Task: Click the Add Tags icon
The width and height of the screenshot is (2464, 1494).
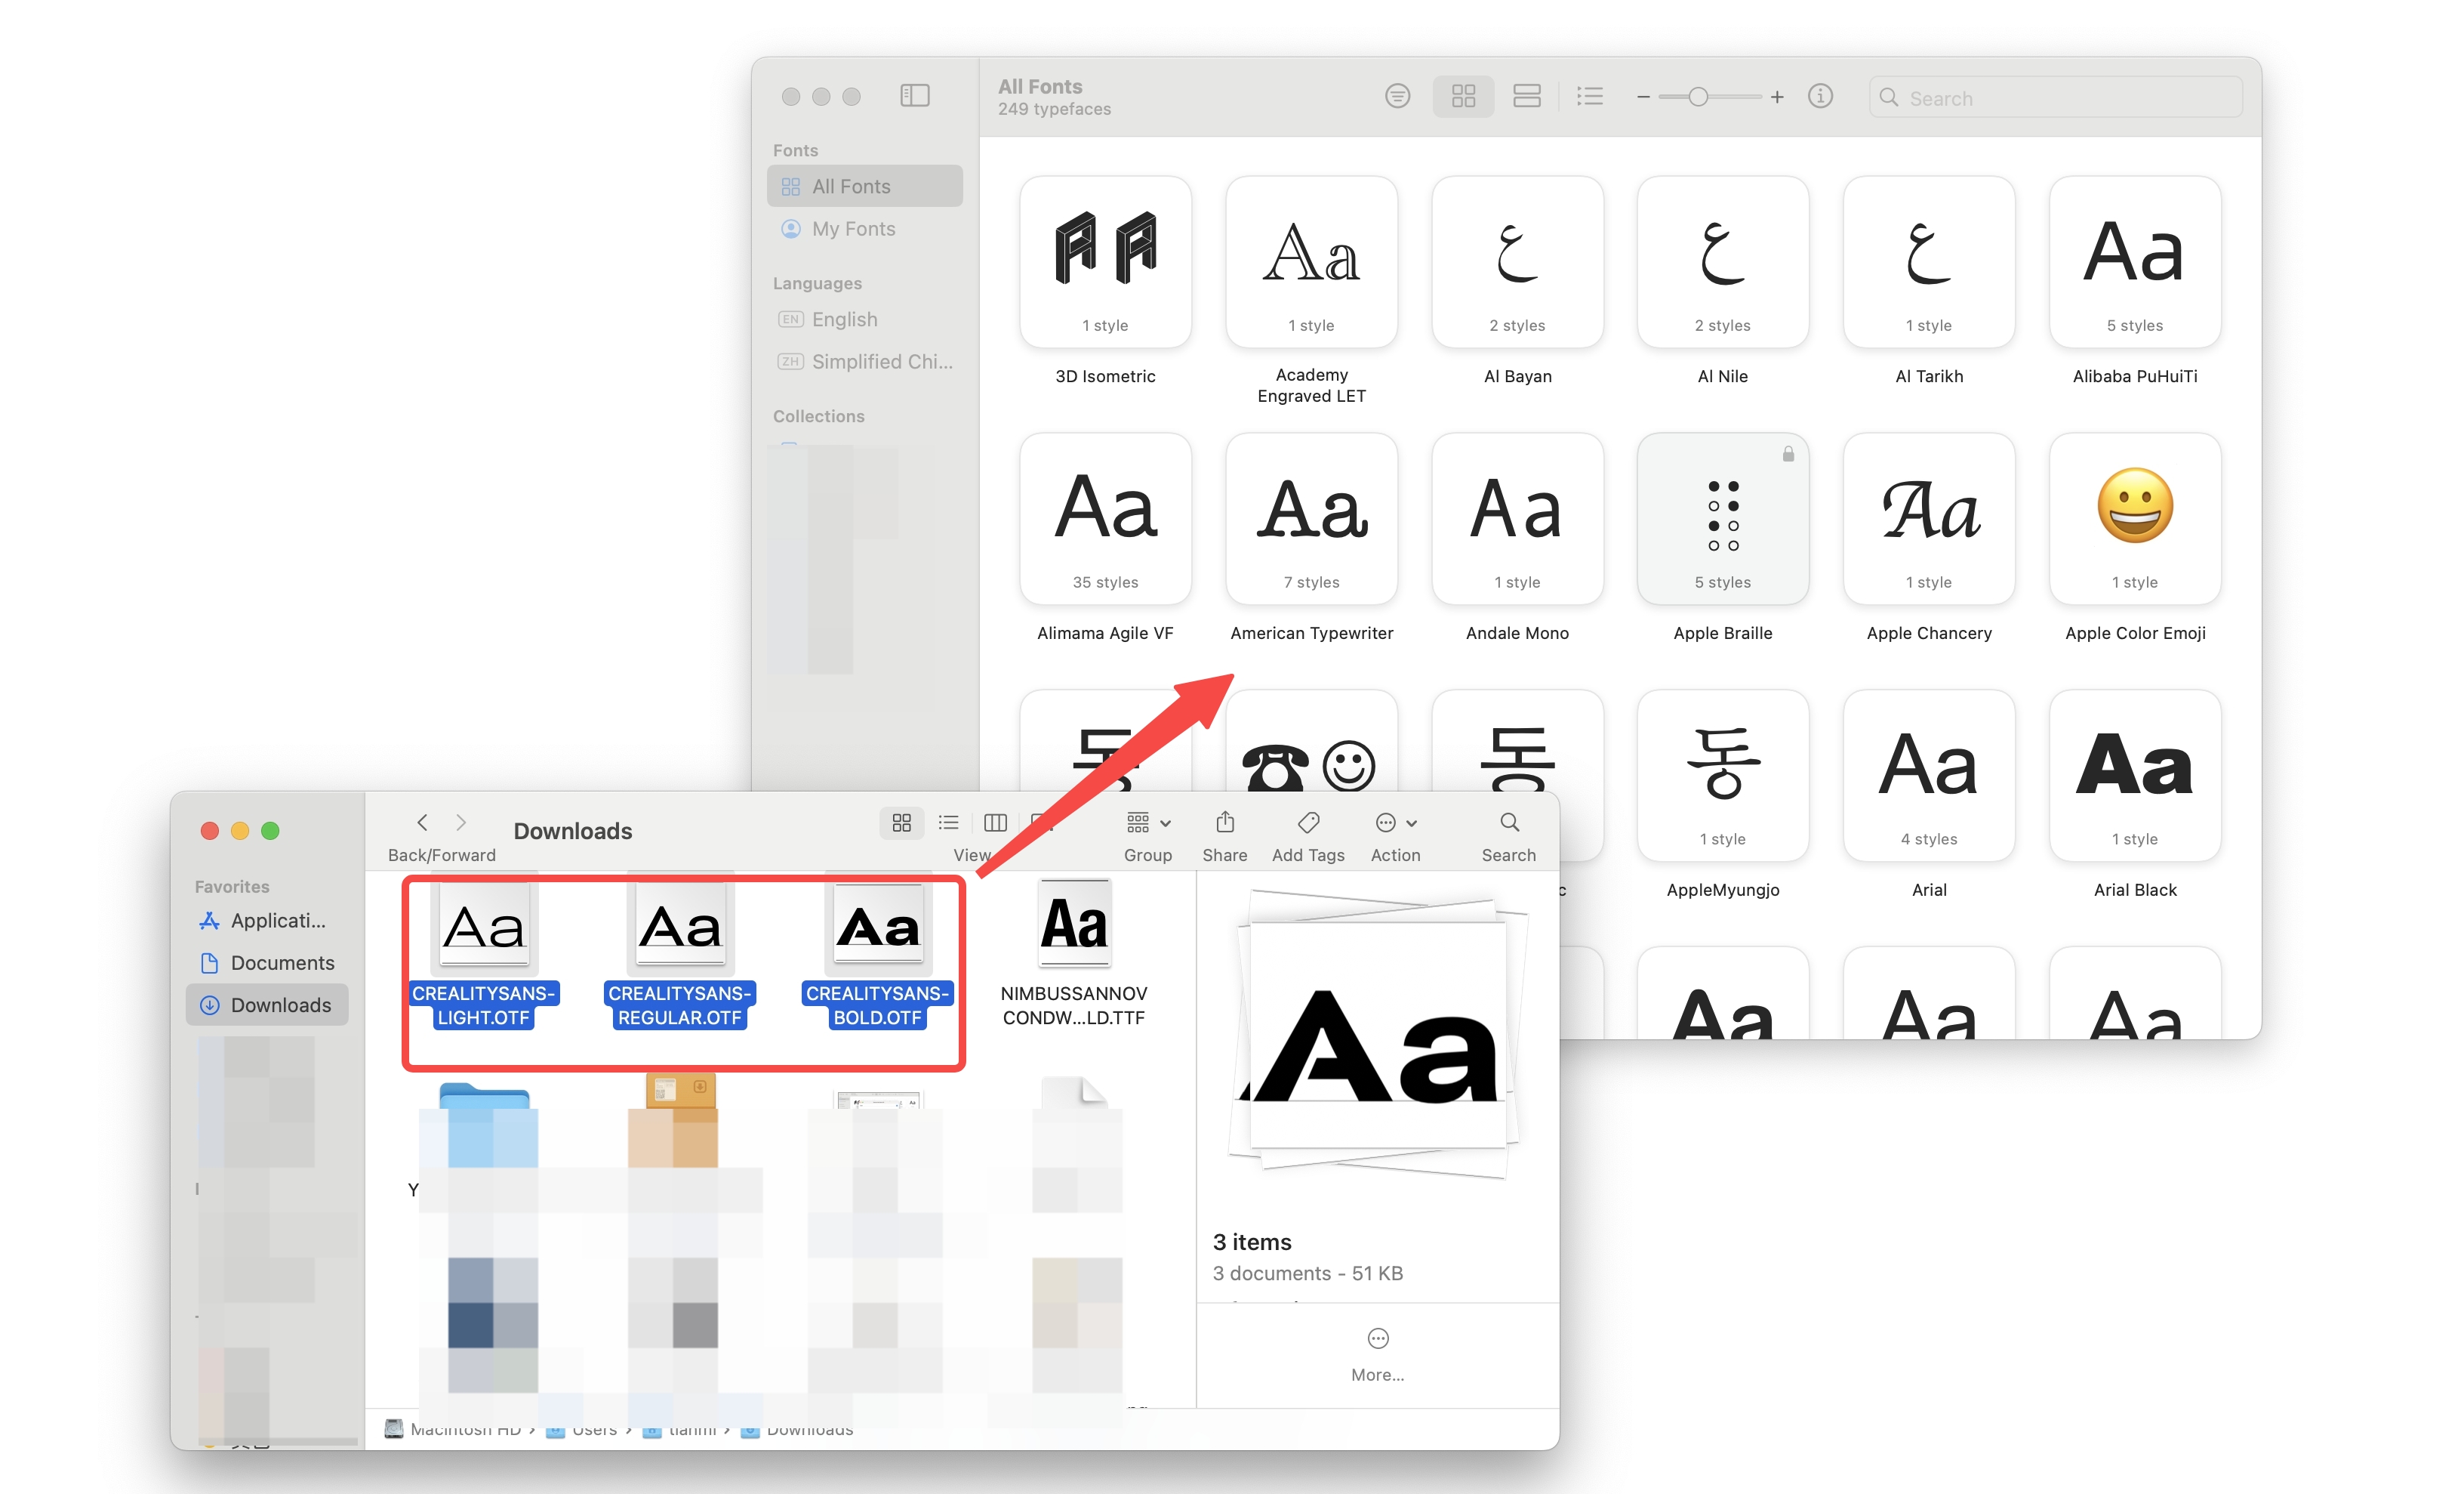Action: (1307, 823)
